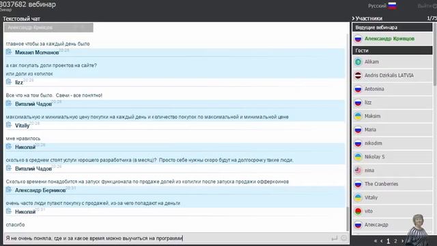Click icon beside Виталий Чадов above 'максимальную и минимальную' message

[x=9, y=103]
